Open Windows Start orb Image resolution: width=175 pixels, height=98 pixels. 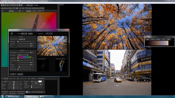[x=2, y=96]
